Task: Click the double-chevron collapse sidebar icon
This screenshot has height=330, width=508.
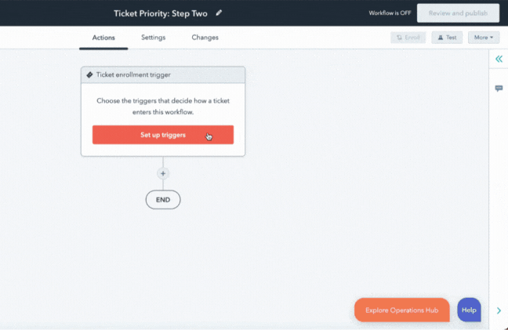Action: tap(499, 60)
